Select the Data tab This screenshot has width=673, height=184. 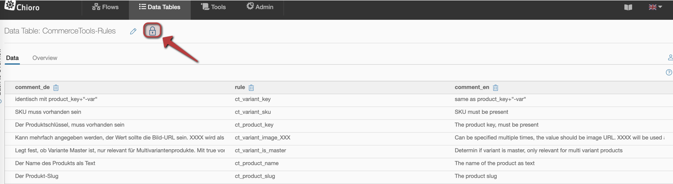click(x=12, y=58)
